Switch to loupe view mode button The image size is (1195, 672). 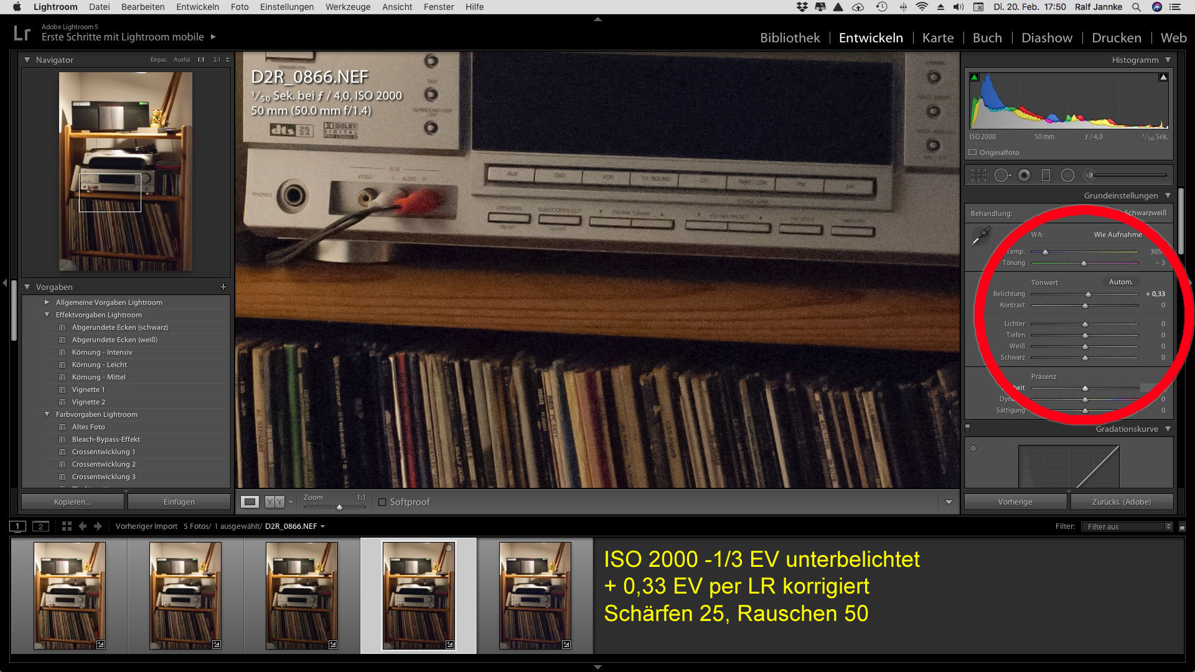point(250,502)
